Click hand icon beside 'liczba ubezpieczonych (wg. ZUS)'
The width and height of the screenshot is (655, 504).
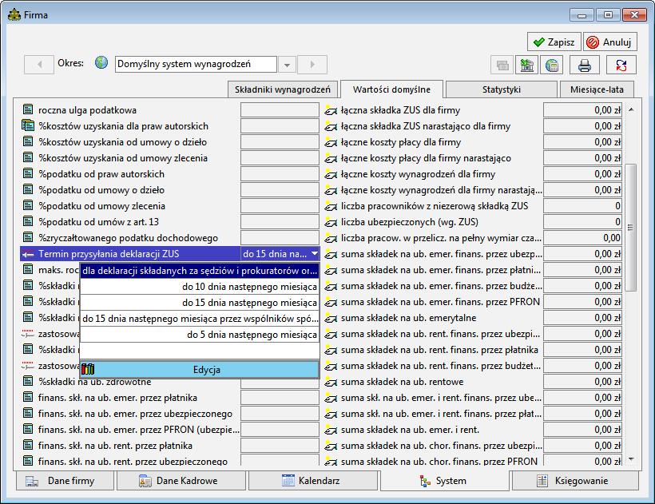(331, 222)
